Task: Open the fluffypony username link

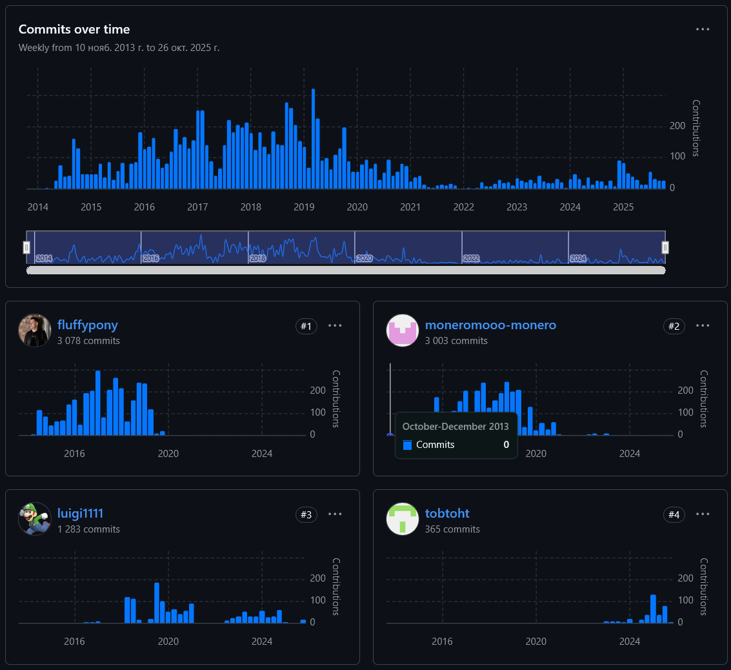Action: 87,325
